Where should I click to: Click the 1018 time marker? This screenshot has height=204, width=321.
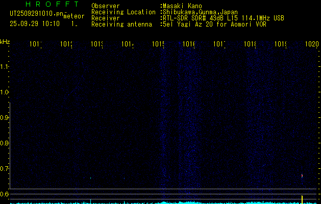[x=250, y=44]
